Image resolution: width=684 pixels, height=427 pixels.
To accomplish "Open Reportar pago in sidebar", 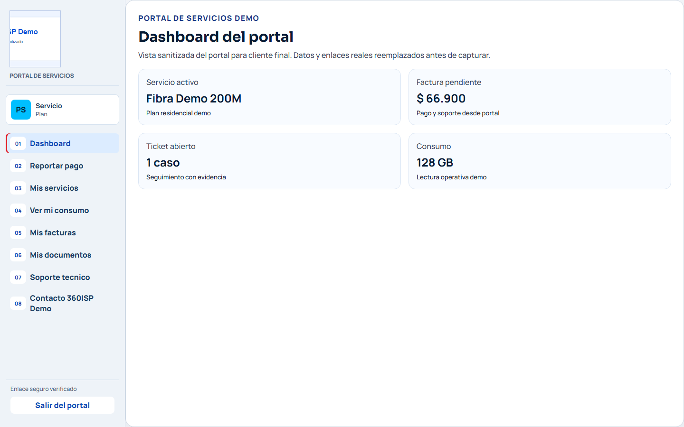I will [x=62, y=166].
